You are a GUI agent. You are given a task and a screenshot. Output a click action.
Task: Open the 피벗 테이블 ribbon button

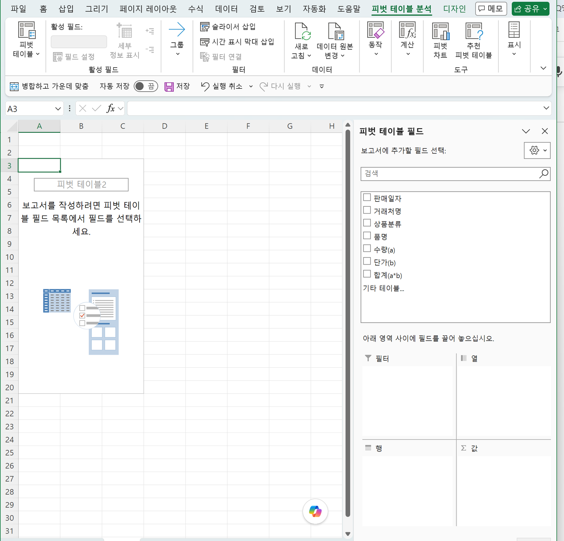click(x=26, y=39)
